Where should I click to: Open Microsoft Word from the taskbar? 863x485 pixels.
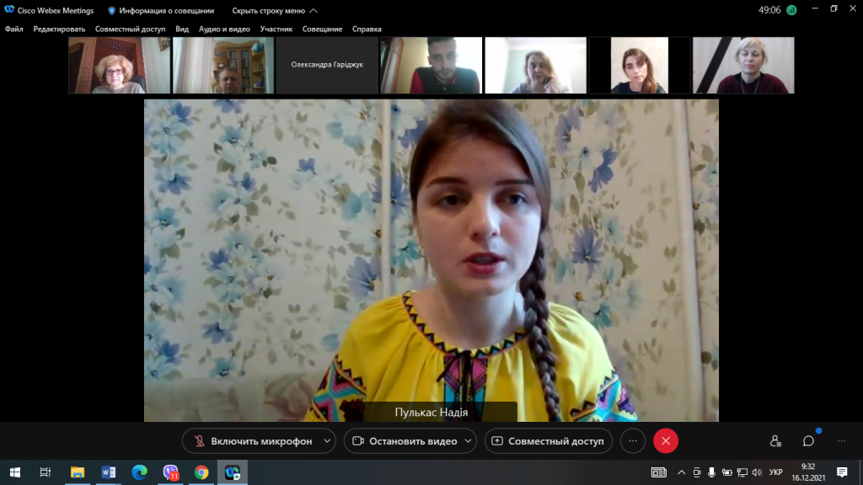(x=109, y=472)
